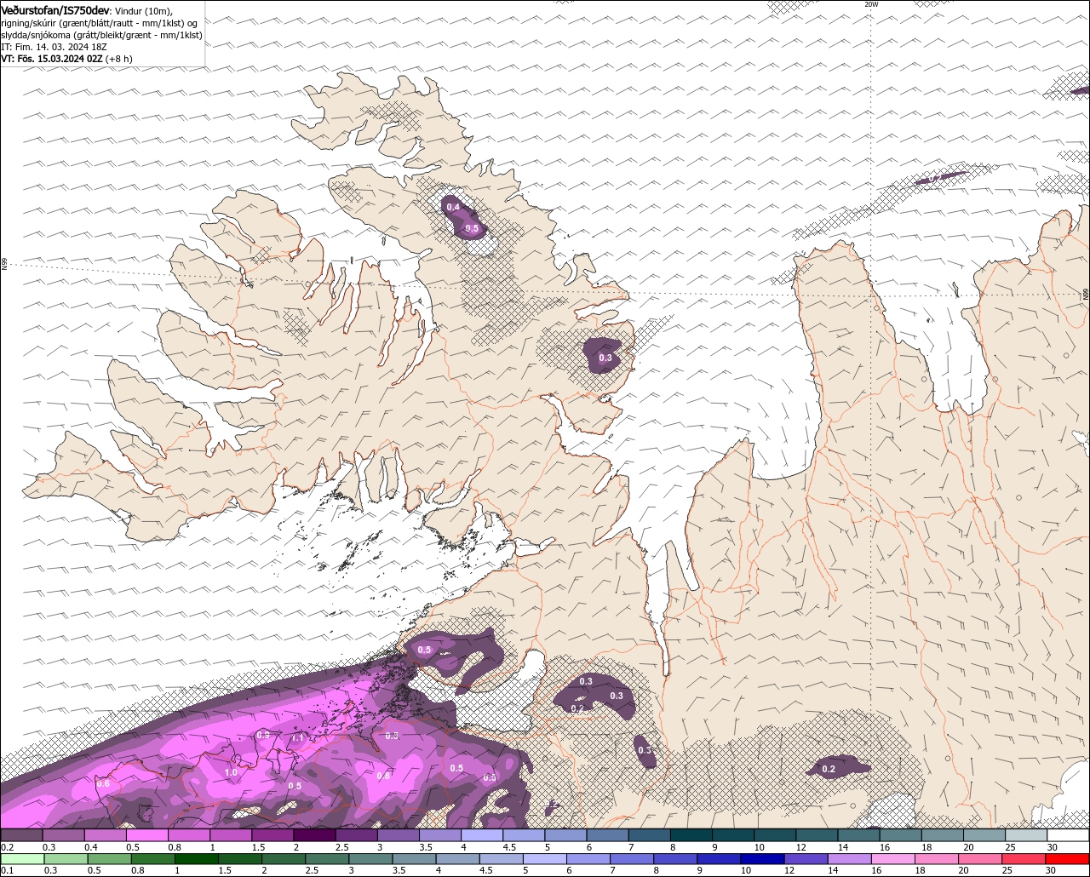1090x877 pixels.
Task: Click bright pink upper legend swatch labeled 0.5
Action: (x=146, y=835)
